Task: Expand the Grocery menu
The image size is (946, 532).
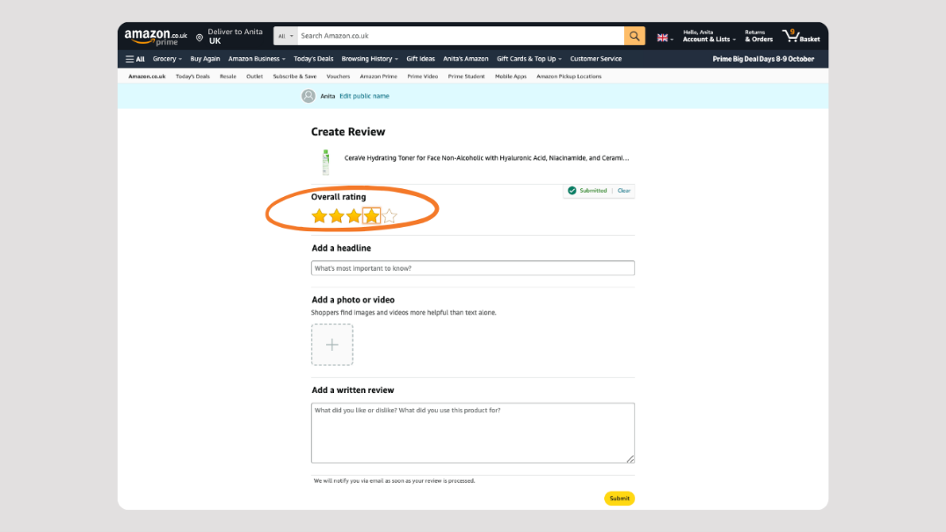Action: tap(167, 59)
